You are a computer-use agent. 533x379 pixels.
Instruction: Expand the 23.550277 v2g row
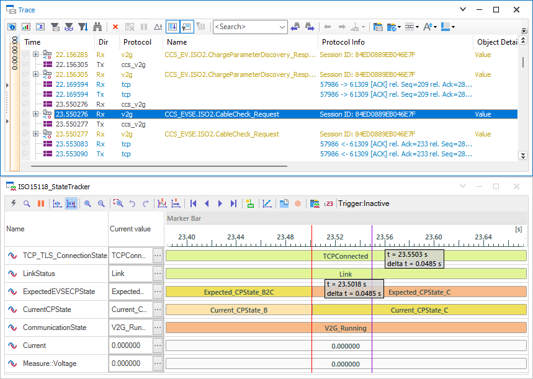tap(35, 134)
